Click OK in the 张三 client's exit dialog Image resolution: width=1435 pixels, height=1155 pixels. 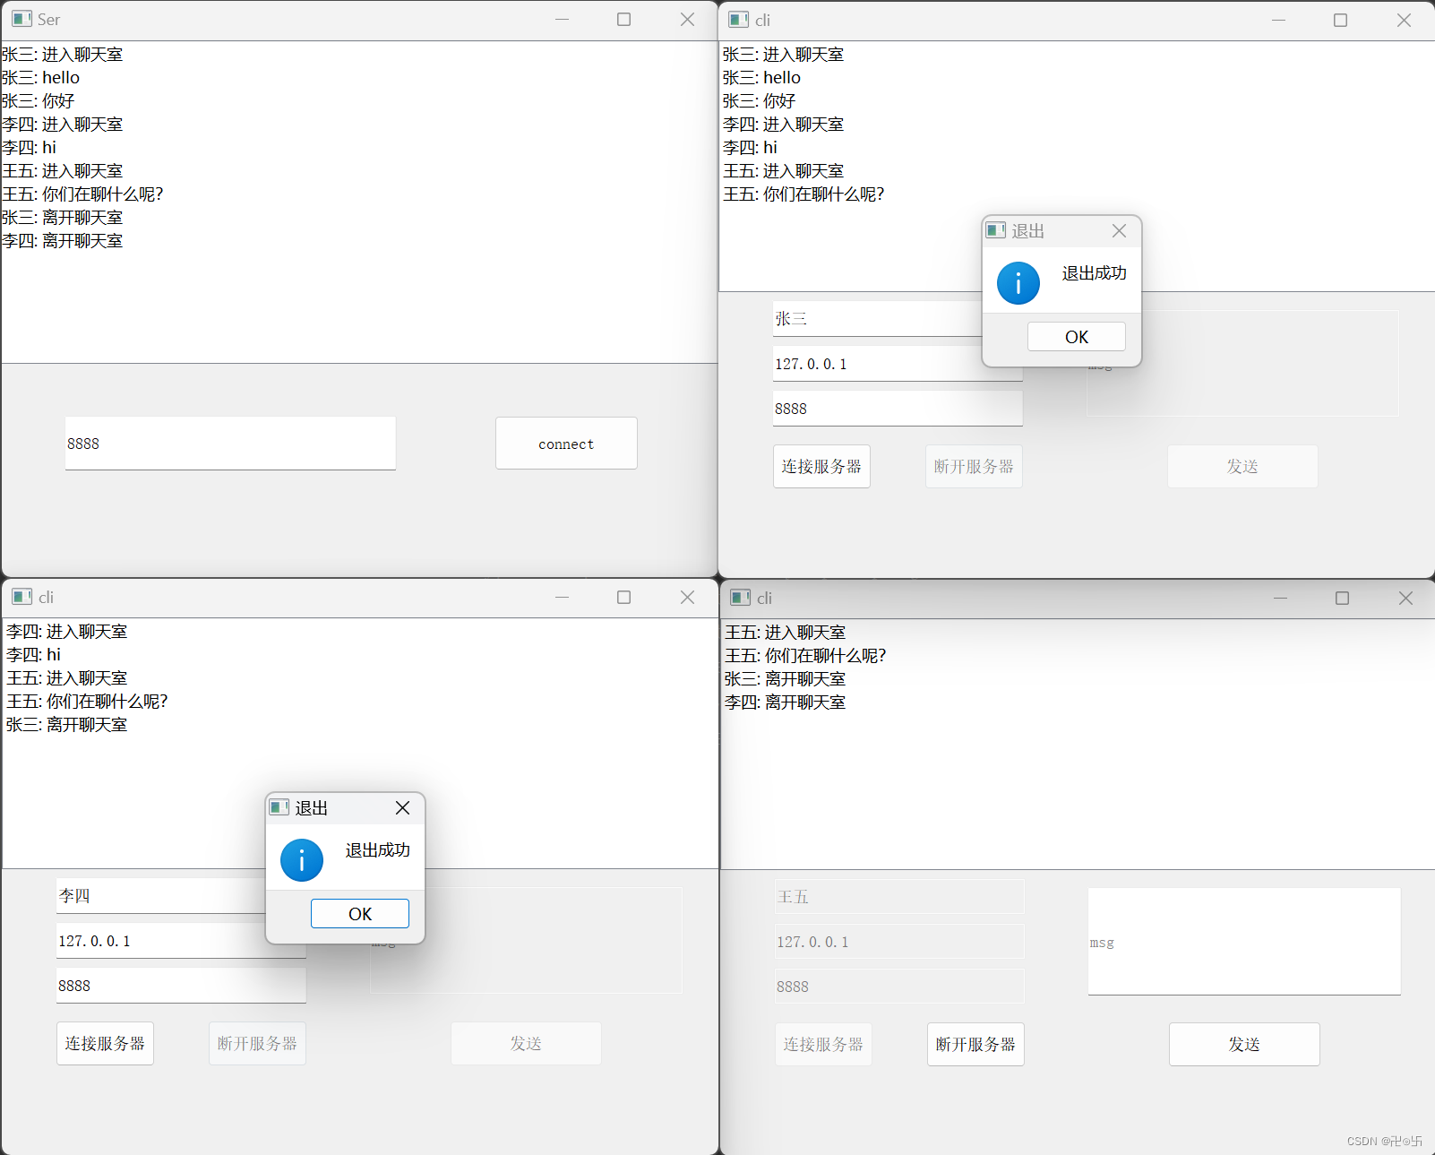[x=1076, y=337]
